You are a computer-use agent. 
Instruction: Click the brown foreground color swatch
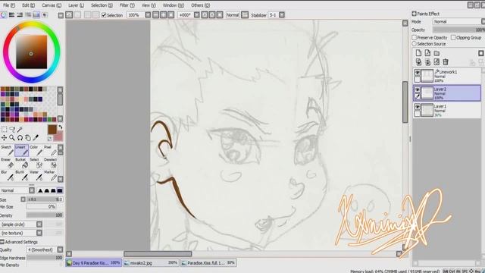coord(52,130)
